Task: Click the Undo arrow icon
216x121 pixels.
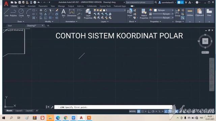Action: pyautogui.click(x=39, y=2)
